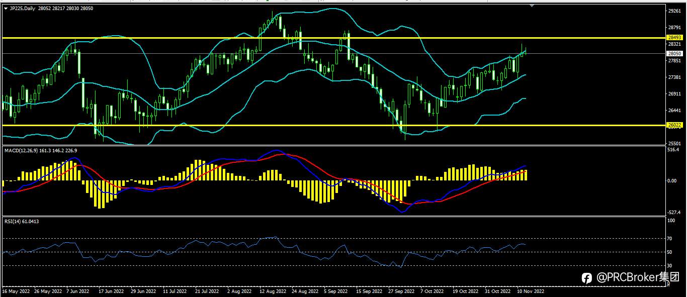Click the 26 May 2022 date label
The image size is (687, 297).
[x=49, y=291]
